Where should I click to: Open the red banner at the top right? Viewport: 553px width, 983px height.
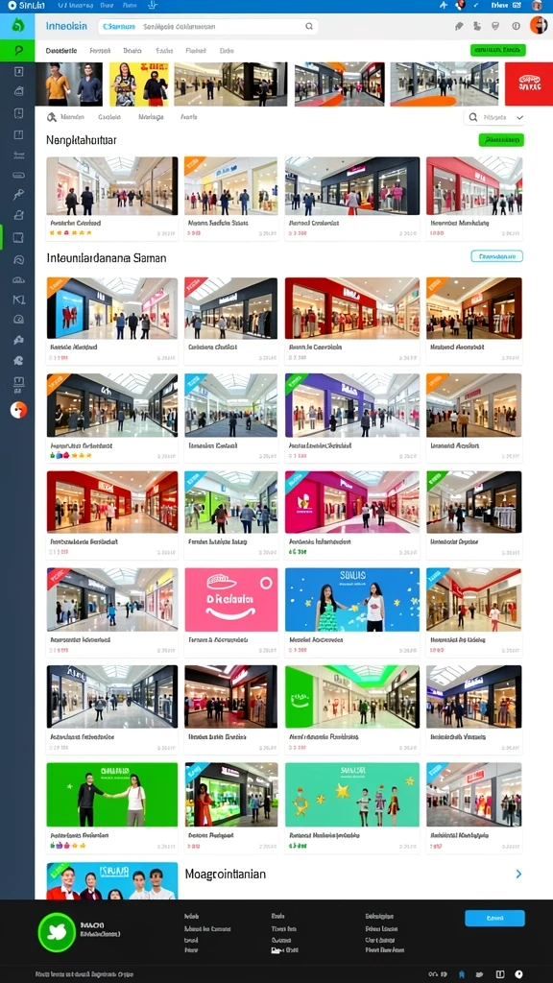529,84
